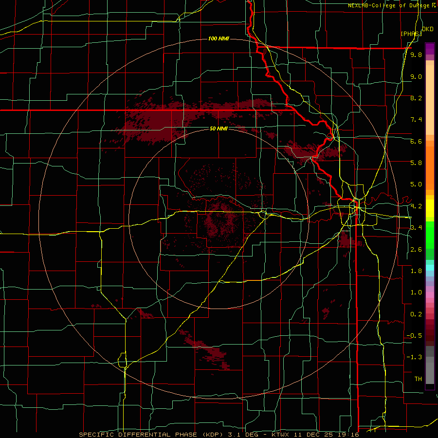This screenshot has width=438, height=438.
Task: Click the 6.6 value on the scale
Action: pos(416,141)
